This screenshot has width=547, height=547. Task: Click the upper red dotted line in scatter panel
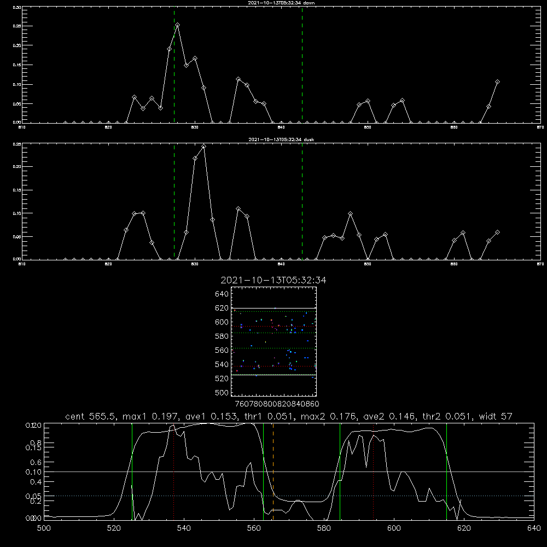tap(273, 326)
